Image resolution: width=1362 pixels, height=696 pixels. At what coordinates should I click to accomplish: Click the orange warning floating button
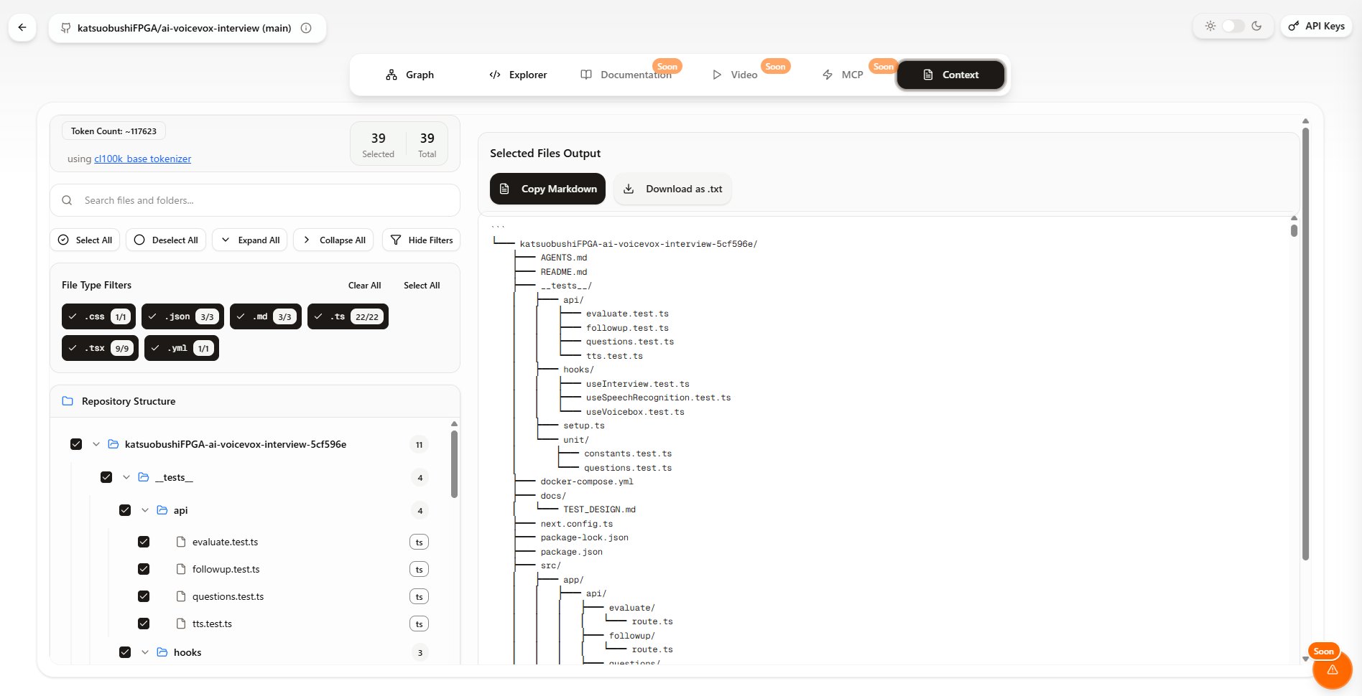(x=1332, y=669)
